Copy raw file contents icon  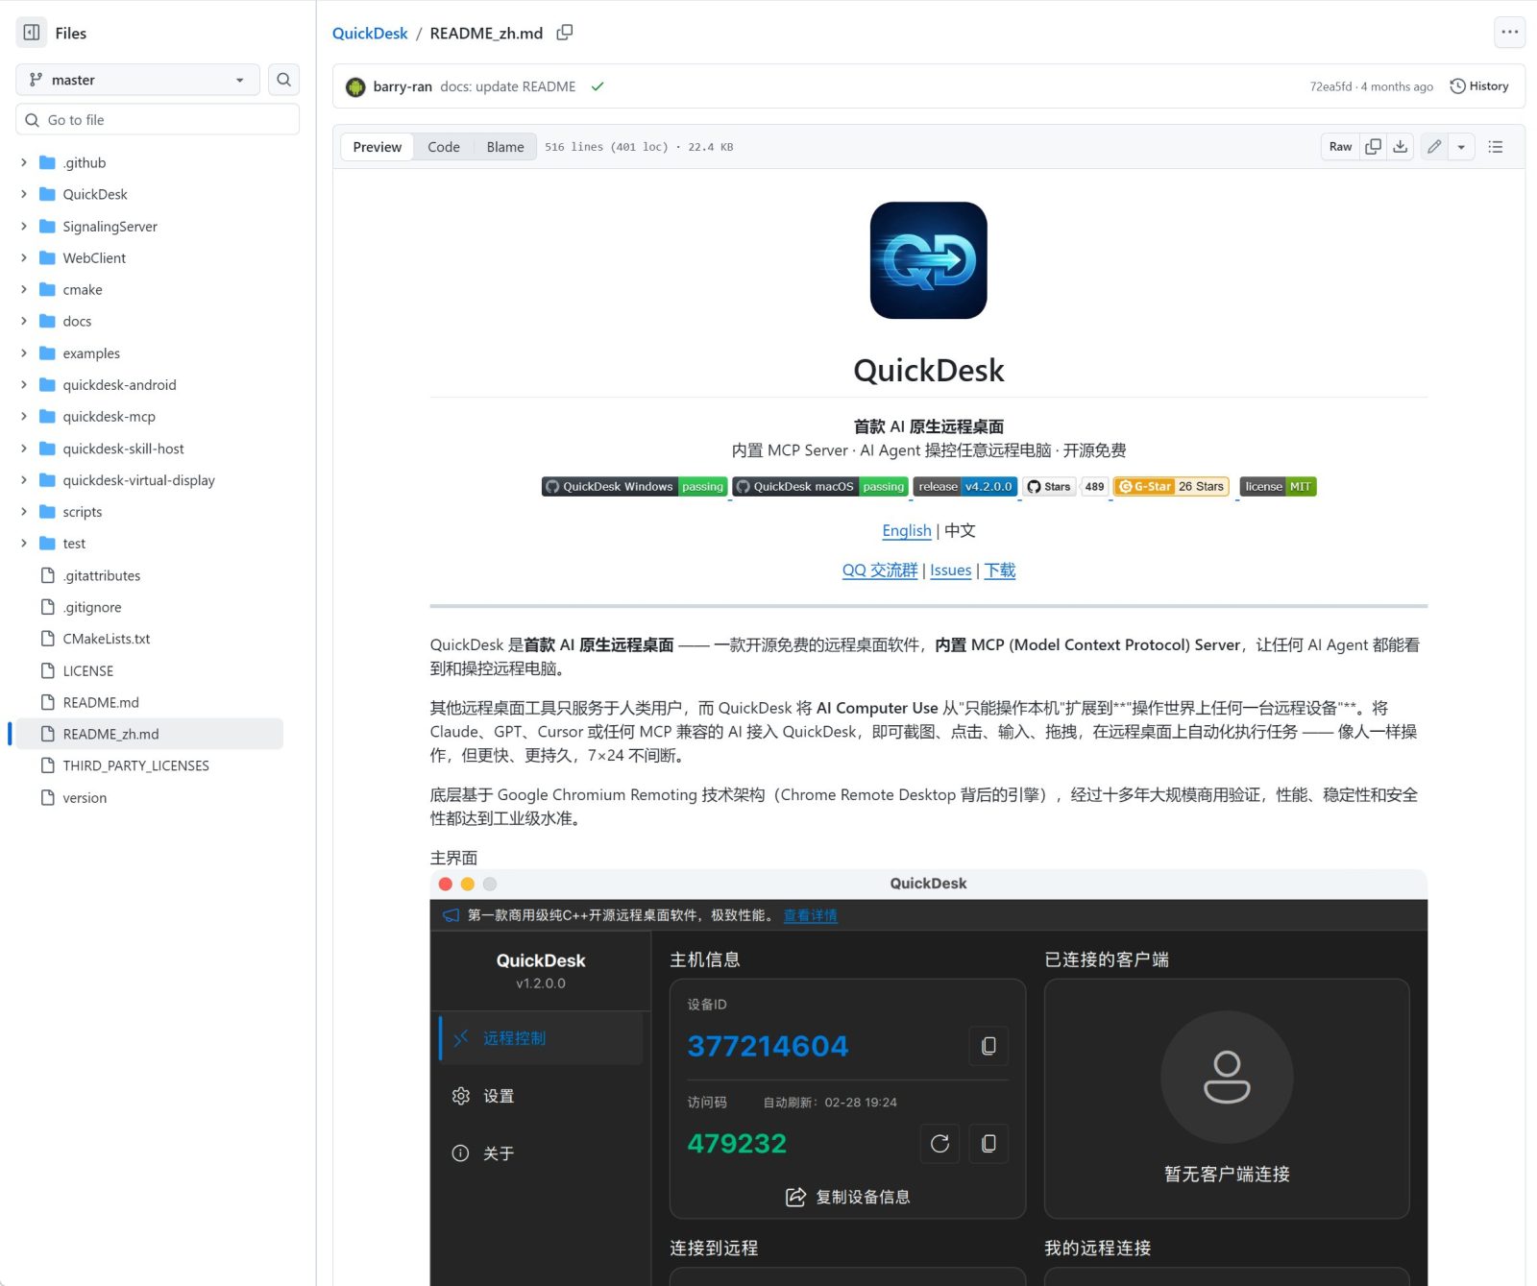click(x=1374, y=147)
